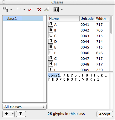
Task: Click the window close circle button
Action: (x=4, y=2)
